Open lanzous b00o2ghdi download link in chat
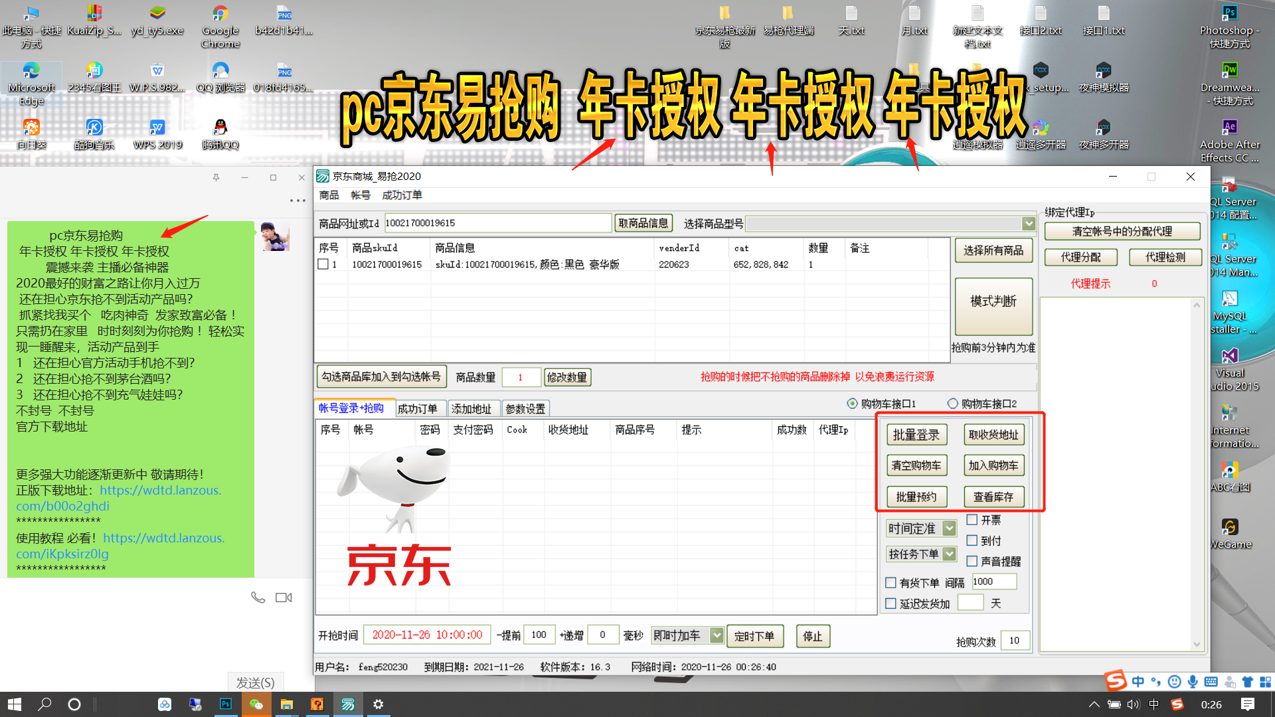Image resolution: width=1275 pixels, height=717 pixels. 120,498
